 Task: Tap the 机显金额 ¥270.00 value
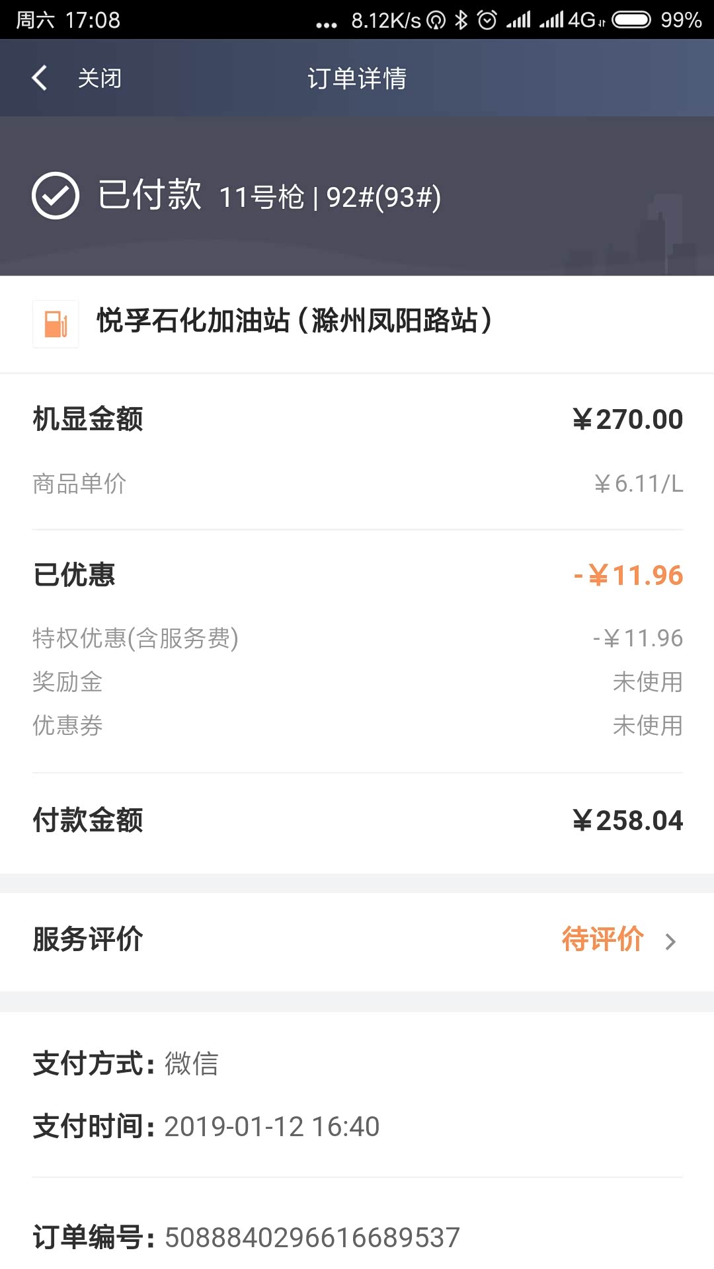627,420
